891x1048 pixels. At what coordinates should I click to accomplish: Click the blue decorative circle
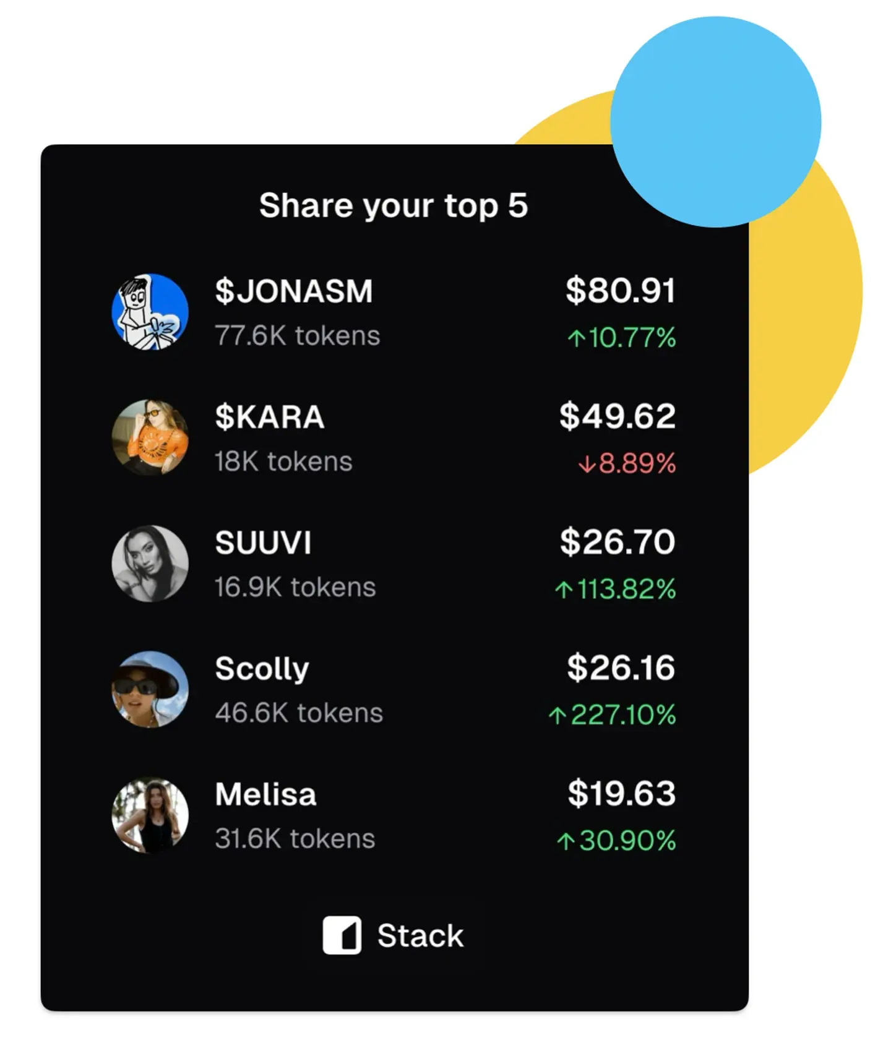(716, 122)
